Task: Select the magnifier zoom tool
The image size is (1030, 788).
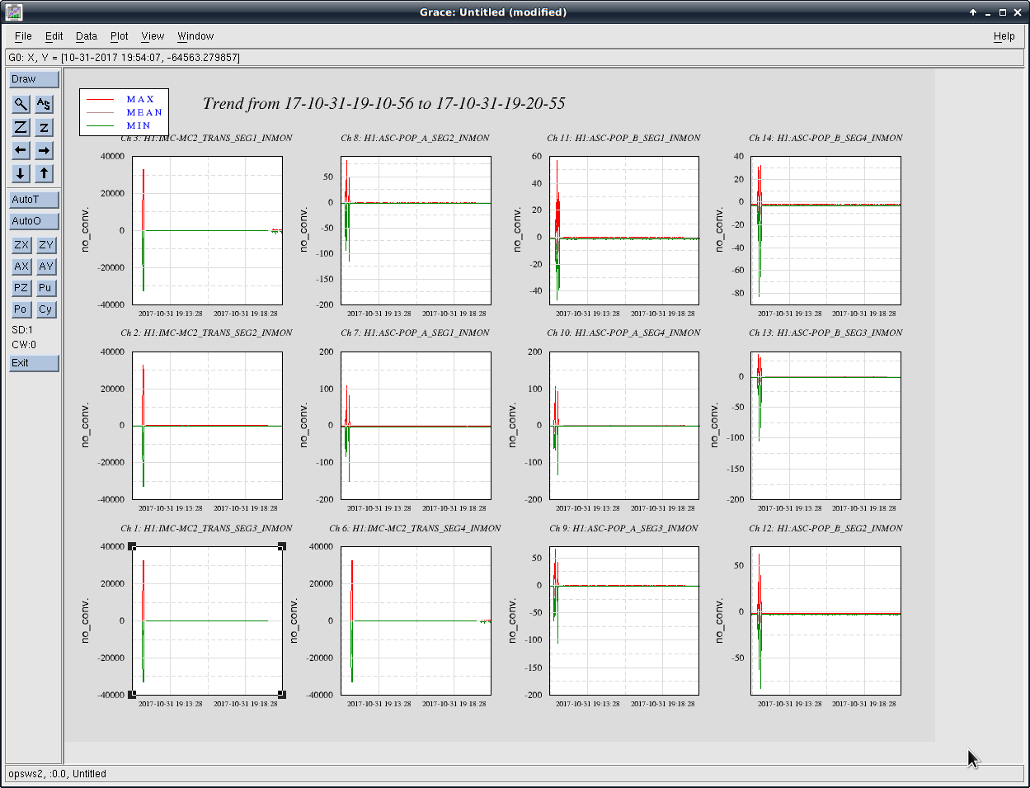Action: click(21, 104)
